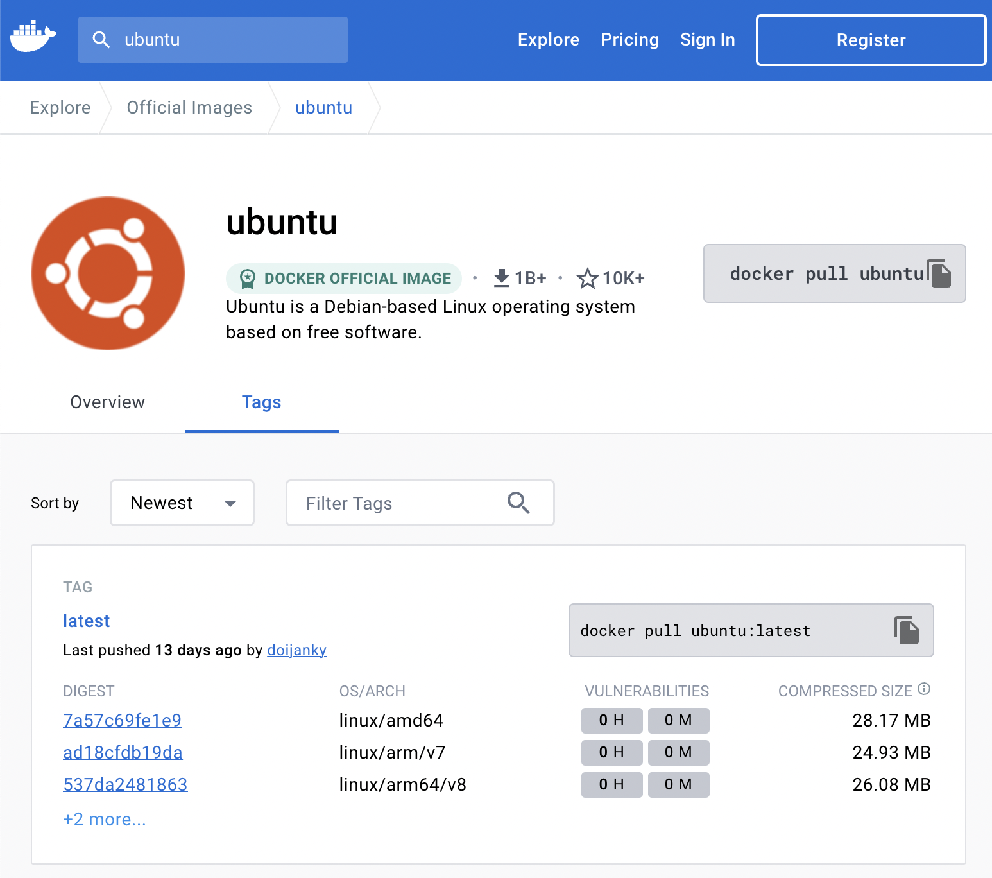
Task: Click 0 H badge for linux/arm64/v8
Action: coord(611,784)
